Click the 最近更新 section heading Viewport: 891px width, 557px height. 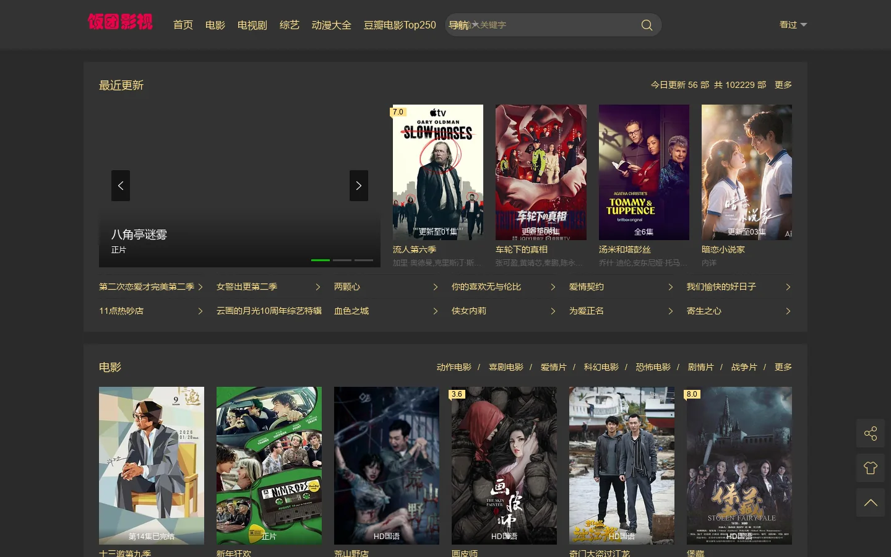point(121,85)
